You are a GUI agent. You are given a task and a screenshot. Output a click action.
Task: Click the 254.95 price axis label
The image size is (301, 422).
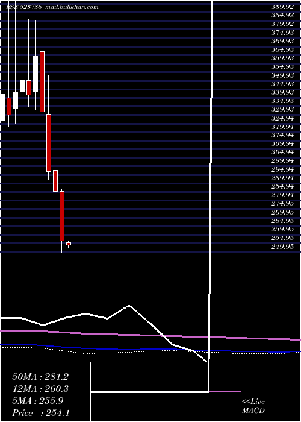coord(282,238)
